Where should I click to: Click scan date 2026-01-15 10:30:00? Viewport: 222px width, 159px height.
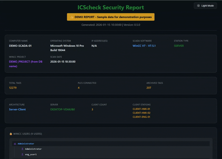[63, 62]
